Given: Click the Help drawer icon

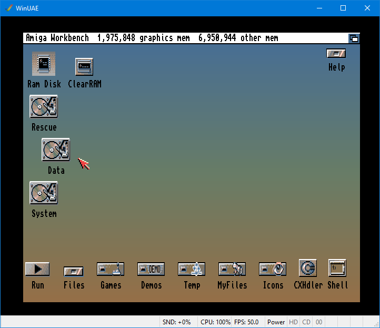Looking at the screenshot, I should (336, 53).
